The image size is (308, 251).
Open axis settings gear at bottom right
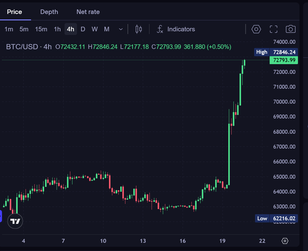tap(285, 241)
